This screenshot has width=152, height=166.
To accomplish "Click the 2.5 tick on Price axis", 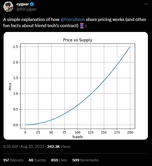I will point(16,47).
